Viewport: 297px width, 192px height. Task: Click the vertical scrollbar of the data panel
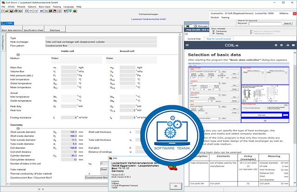[x=180, y=64]
